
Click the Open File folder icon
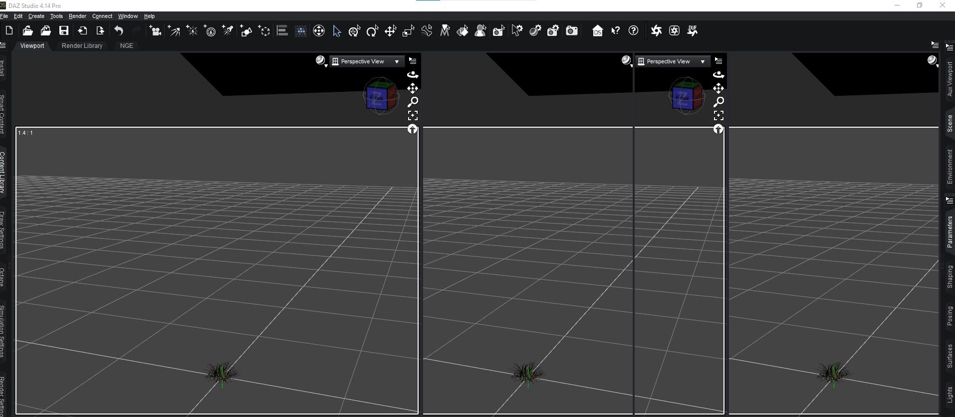[x=27, y=31]
